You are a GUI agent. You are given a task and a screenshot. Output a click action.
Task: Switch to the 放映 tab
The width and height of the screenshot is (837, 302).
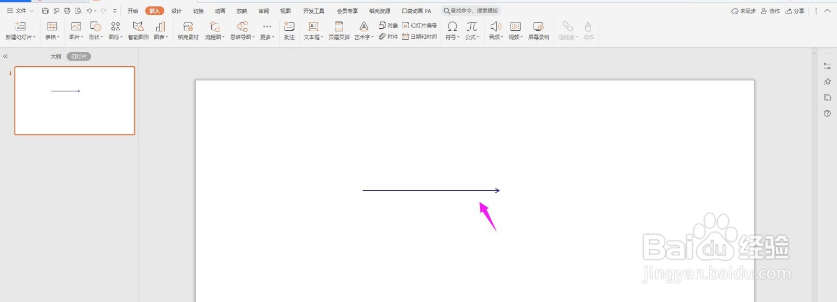tap(242, 11)
